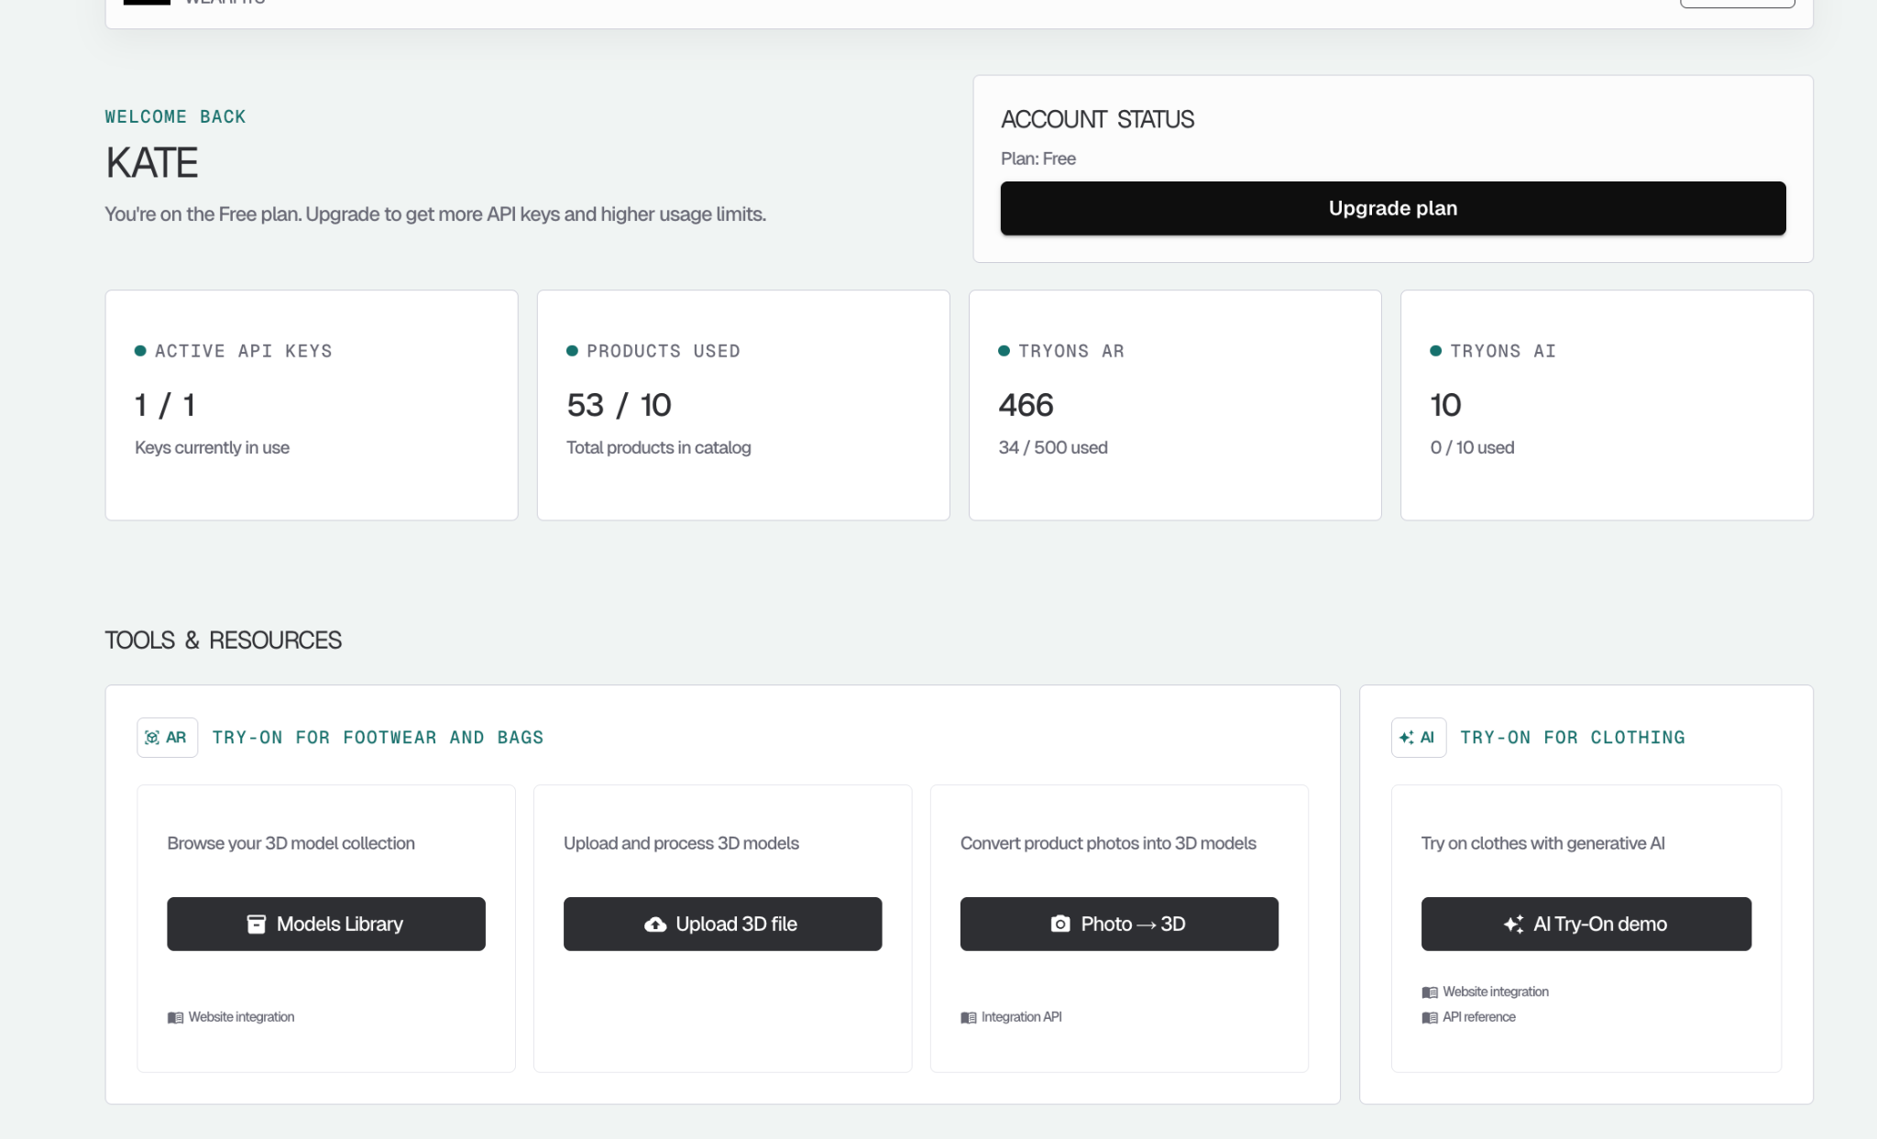Click the Try-On for Footwear and Bags heading

378,738
